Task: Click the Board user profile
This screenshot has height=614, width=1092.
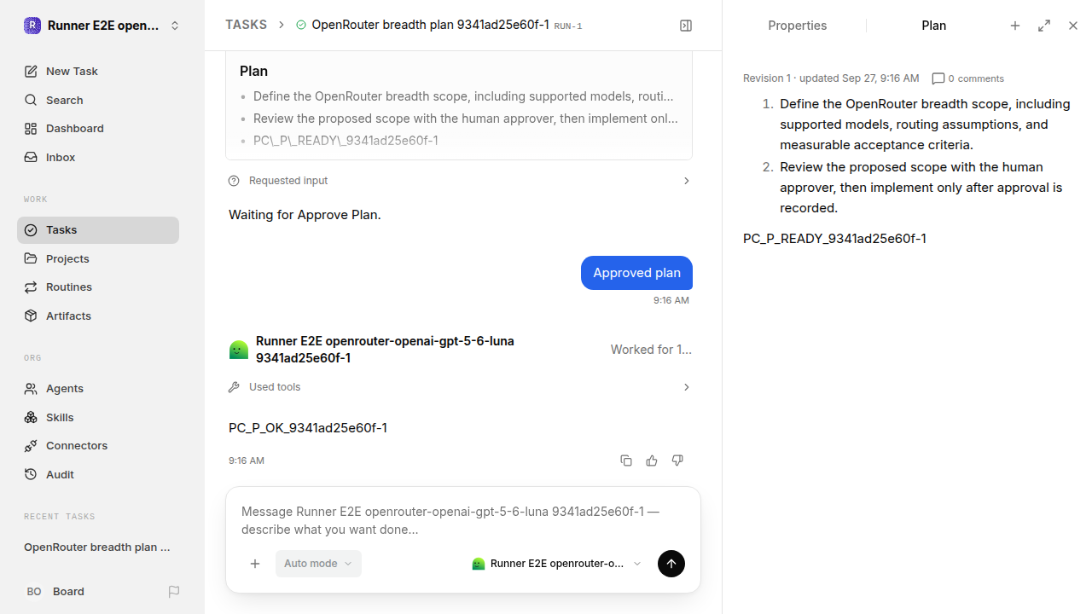Action: point(56,592)
